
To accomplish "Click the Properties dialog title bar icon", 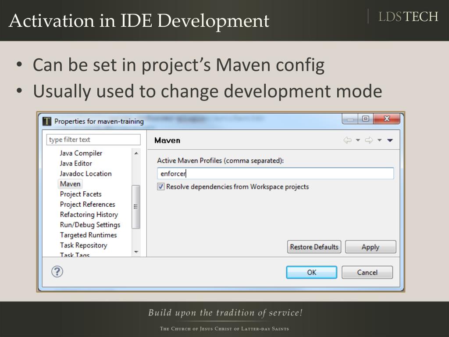I will [46, 121].
